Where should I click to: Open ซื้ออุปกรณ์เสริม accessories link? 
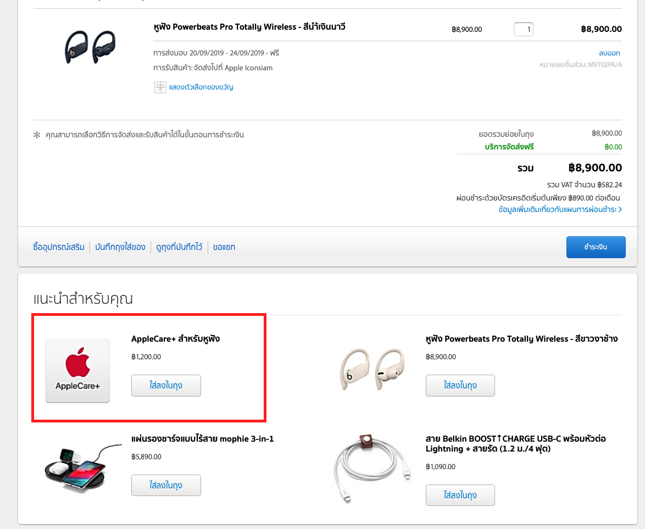[59, 247]
